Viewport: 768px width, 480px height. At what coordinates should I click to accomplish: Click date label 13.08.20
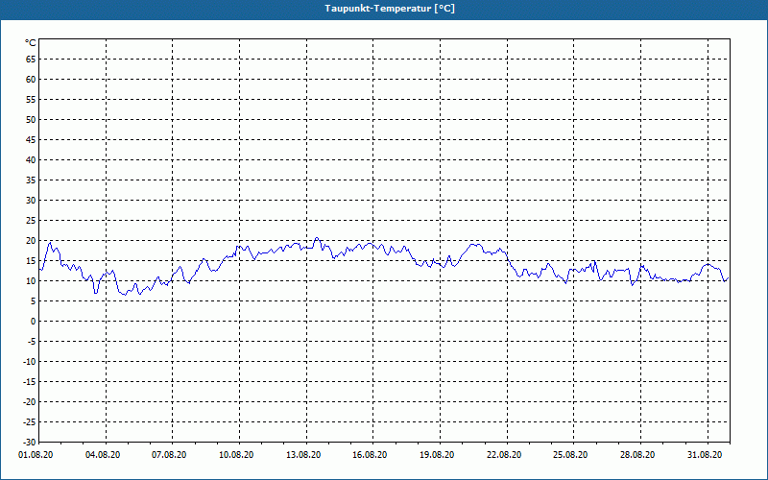tap(303, 455)
